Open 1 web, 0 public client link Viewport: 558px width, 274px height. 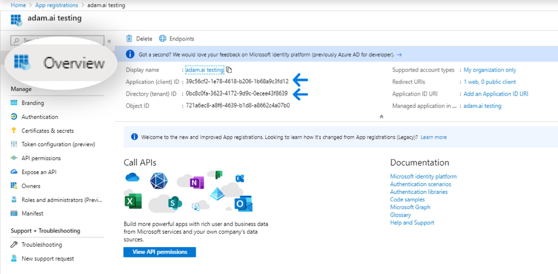[490, 82]
